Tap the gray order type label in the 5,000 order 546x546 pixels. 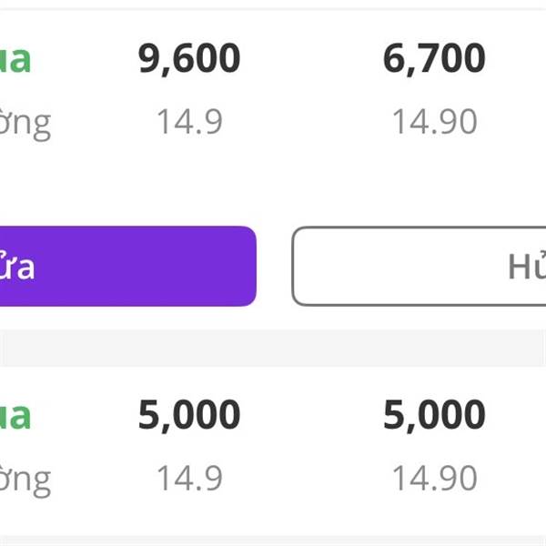[25, 479]
